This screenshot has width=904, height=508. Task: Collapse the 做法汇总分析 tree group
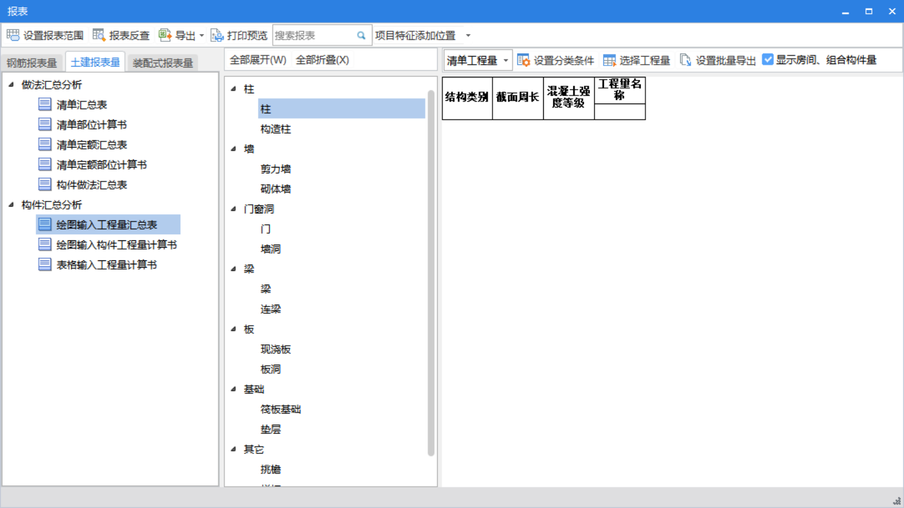[11, 84]
